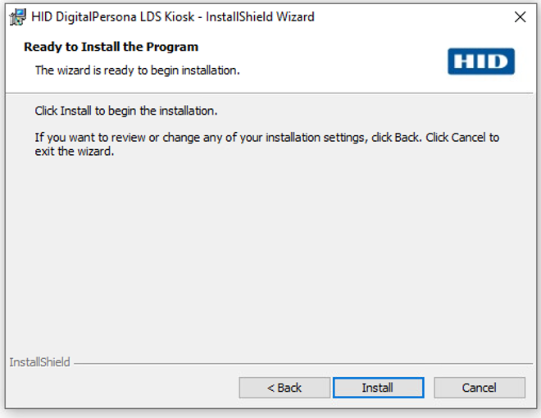Select "The wizard is ready to begin installation" subtitle

click(x=137, y=70)
